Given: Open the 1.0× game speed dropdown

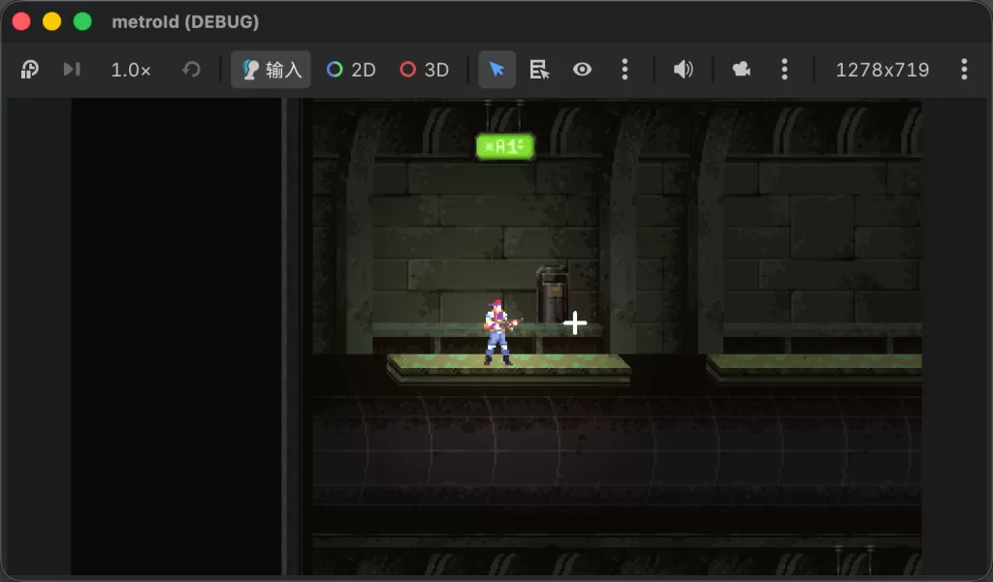Looking at the screenshot, I should point(131,70).
